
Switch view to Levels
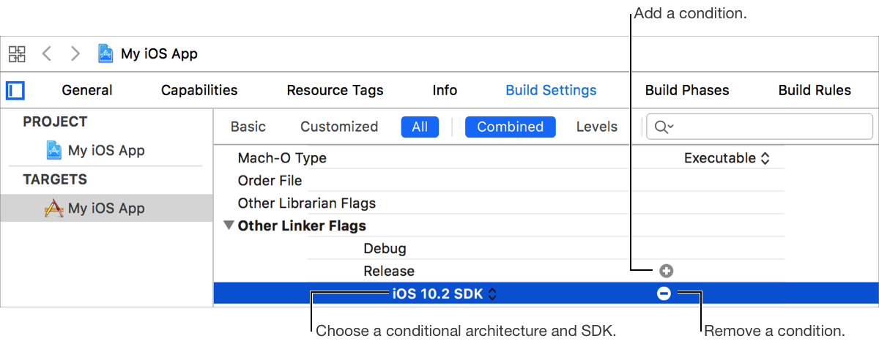(596, 127)
